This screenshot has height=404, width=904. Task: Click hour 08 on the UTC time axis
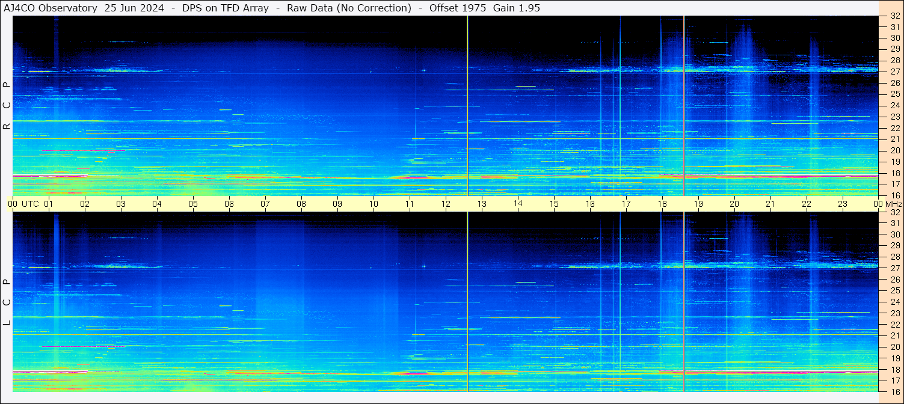pyautogui.click(x=301, y=204)
